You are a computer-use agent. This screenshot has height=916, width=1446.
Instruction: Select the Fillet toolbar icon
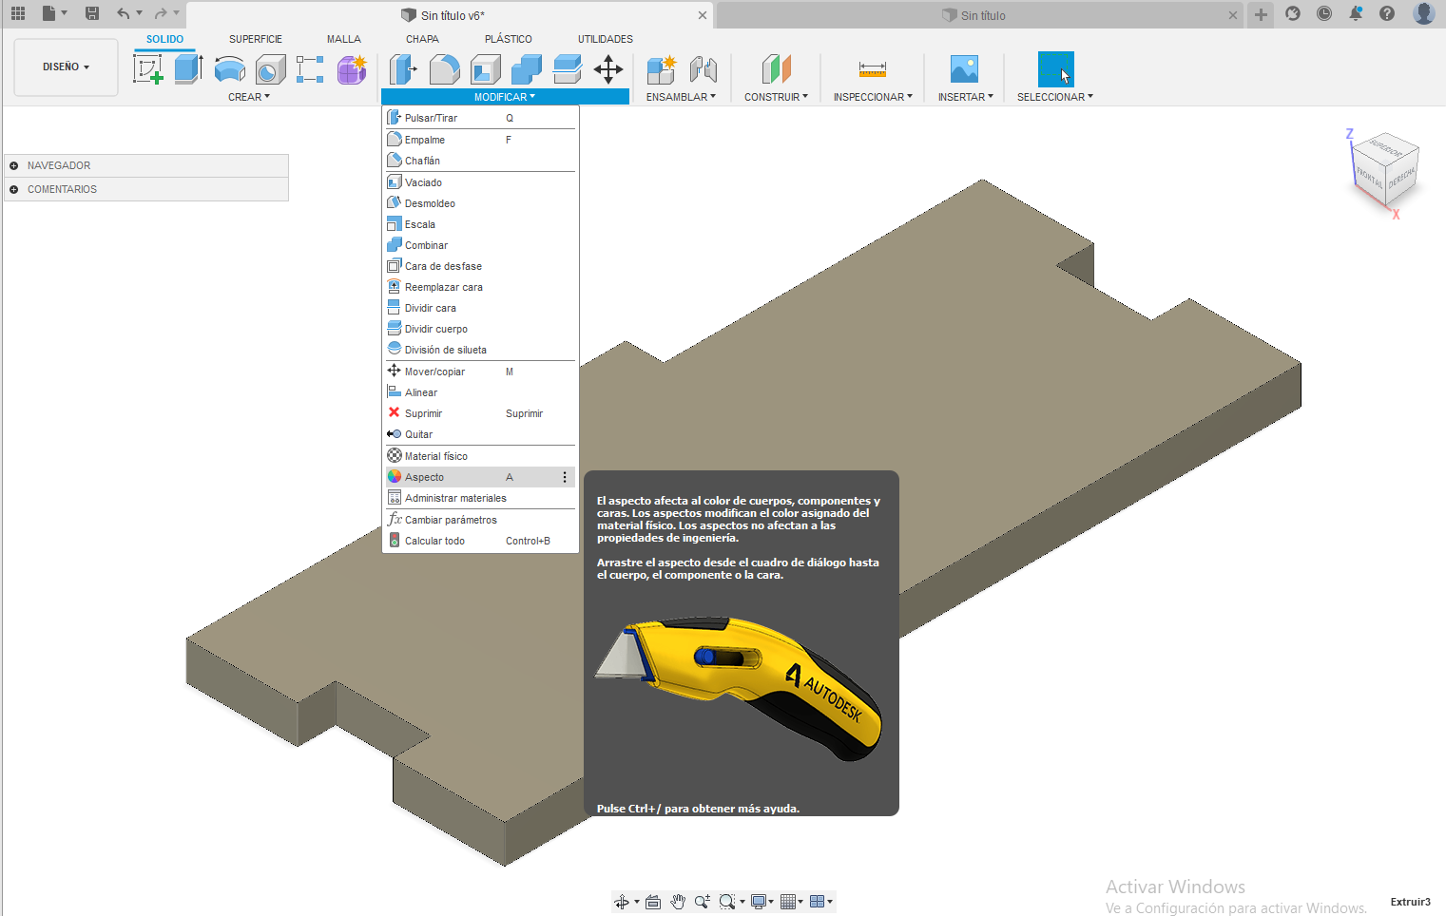(445, 68)
